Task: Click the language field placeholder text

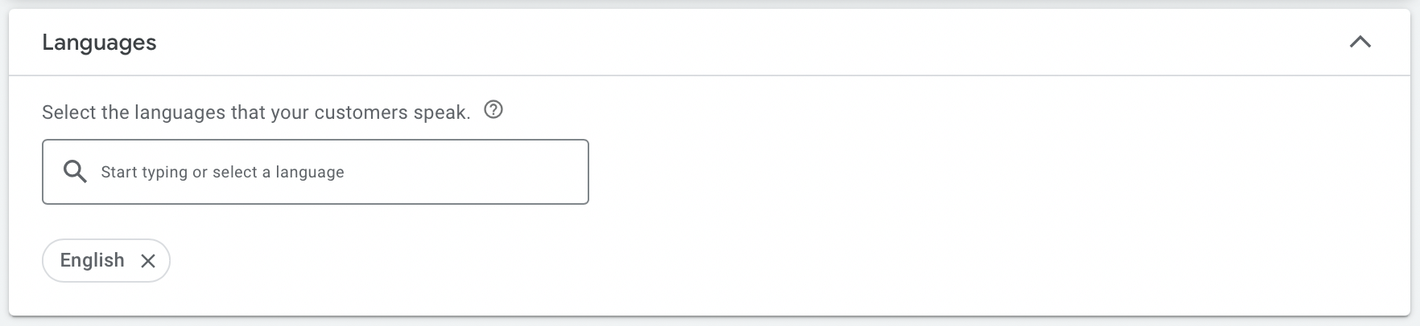Action: pyautogui.click(x=222, y=172)
